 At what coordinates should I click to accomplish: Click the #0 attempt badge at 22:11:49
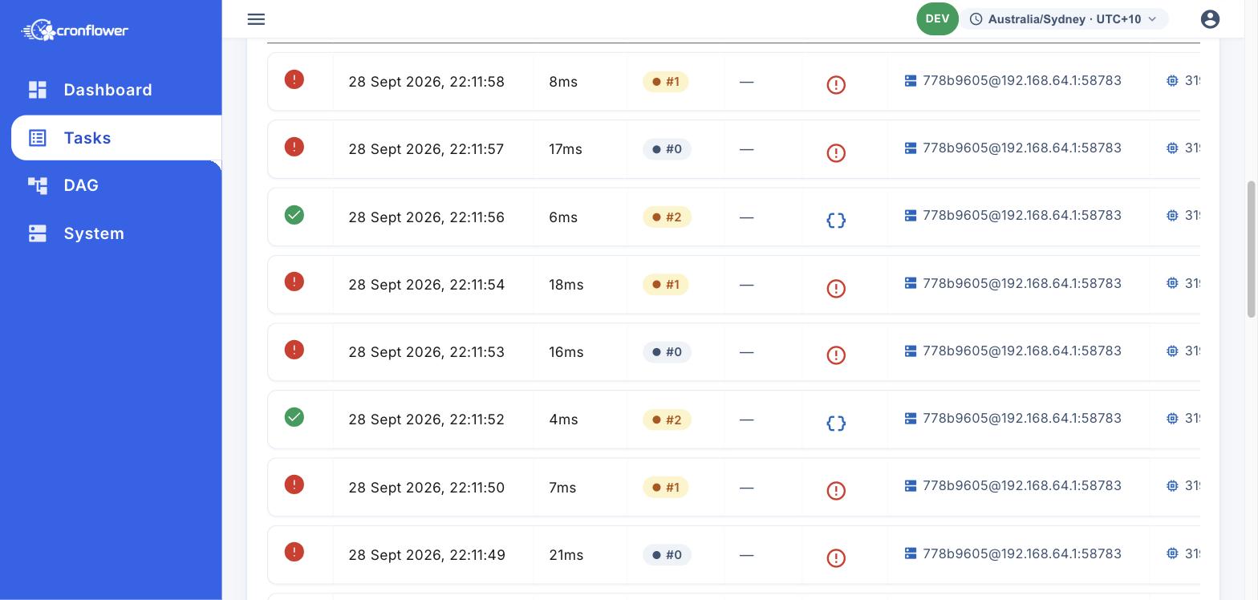point(667,555)
